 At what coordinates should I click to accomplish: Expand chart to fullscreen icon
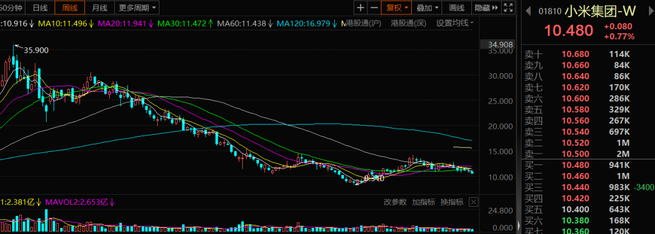click(x=508, y=7)
